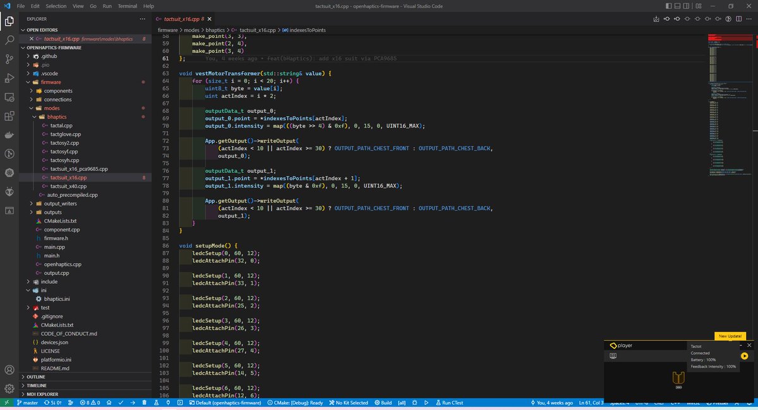758x410 pixels.
Task: Click the modes breadcrumb segment
Action: click(192, 30)
